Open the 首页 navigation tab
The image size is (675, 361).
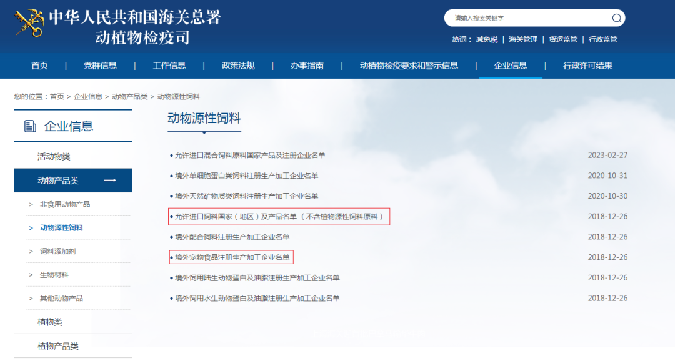[39, 66]
